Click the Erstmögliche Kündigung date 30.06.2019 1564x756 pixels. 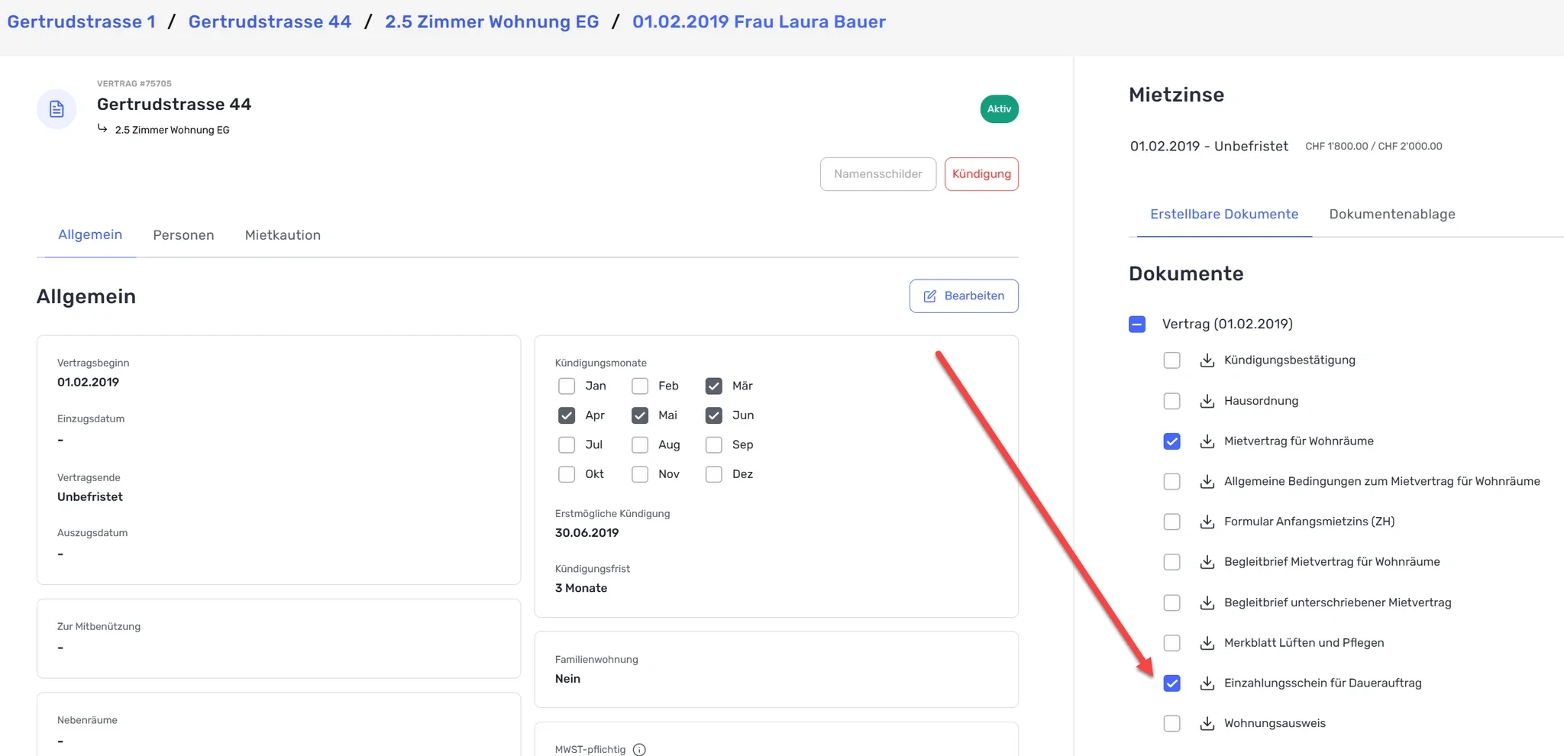tap(586, 533)
